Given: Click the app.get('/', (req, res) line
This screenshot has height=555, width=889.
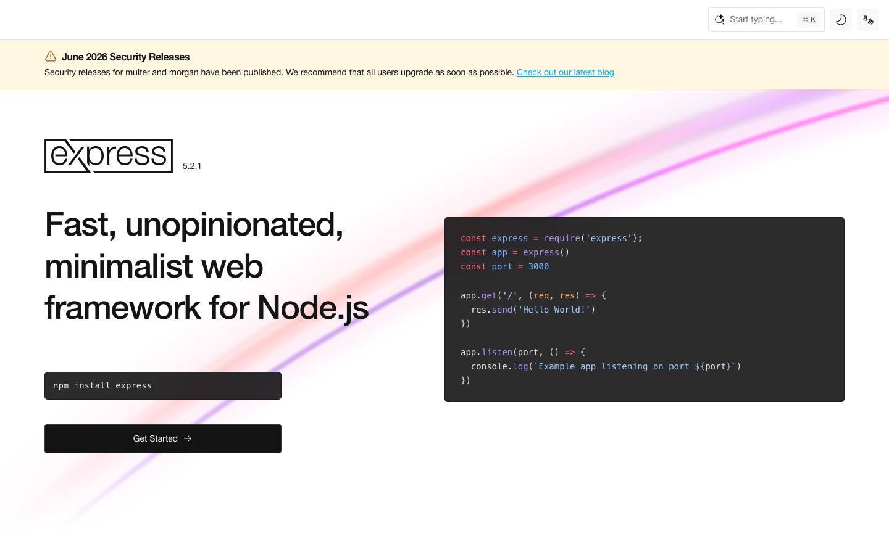Looking at the screenshot, I should 533,295.
